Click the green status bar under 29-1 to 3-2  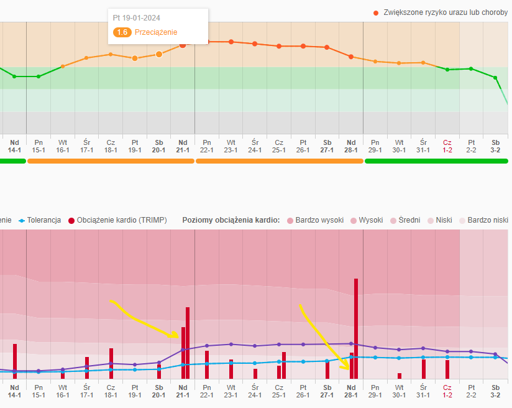point(437,161)
